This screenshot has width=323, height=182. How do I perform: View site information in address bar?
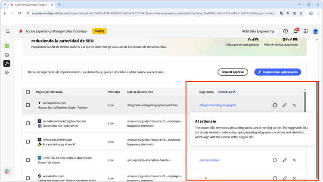pyautogui.click(x=28, y=13)
